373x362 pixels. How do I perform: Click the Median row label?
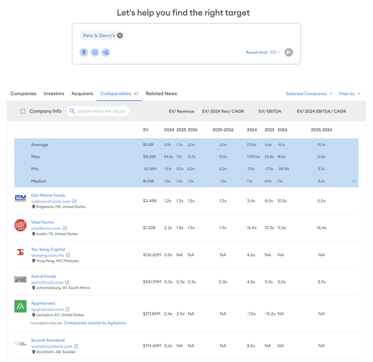[39, 181]
